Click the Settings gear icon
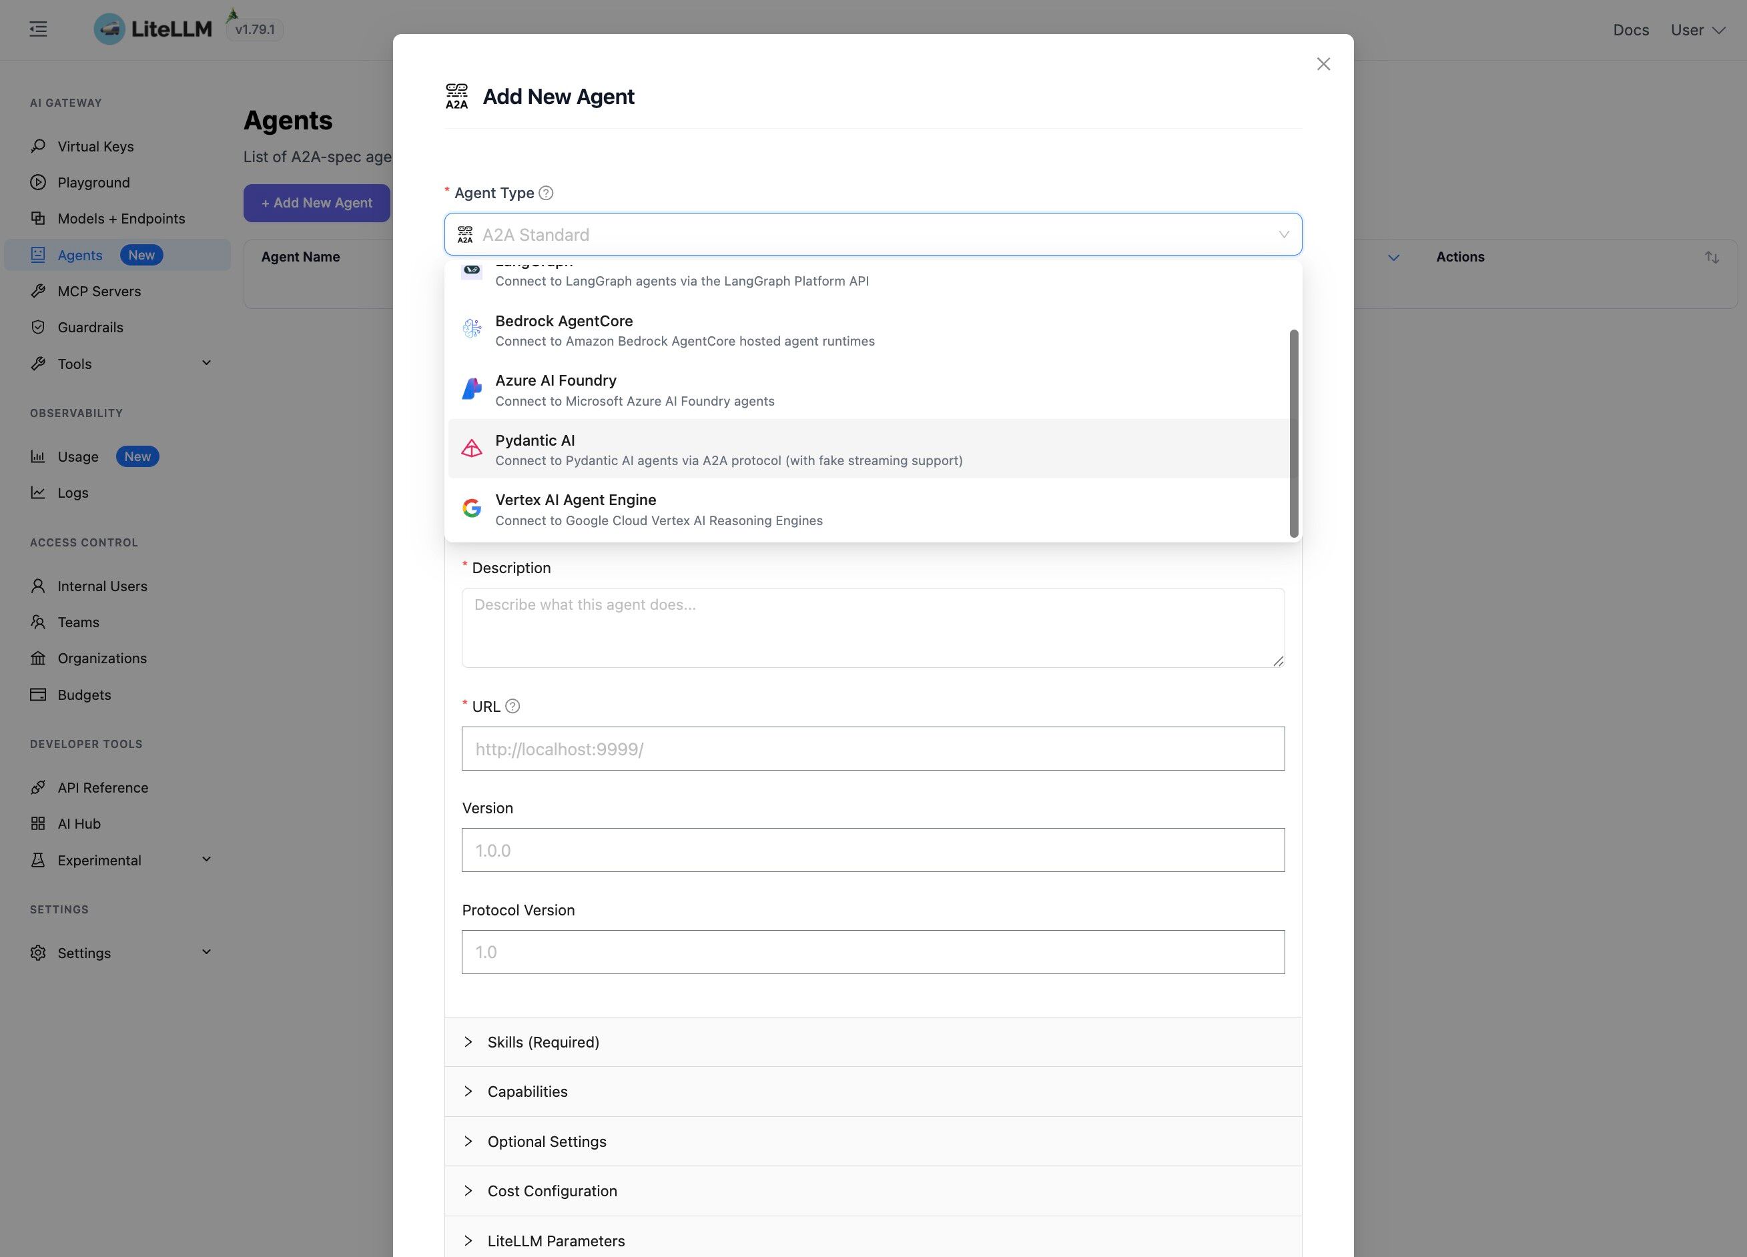 pos(38,953)
